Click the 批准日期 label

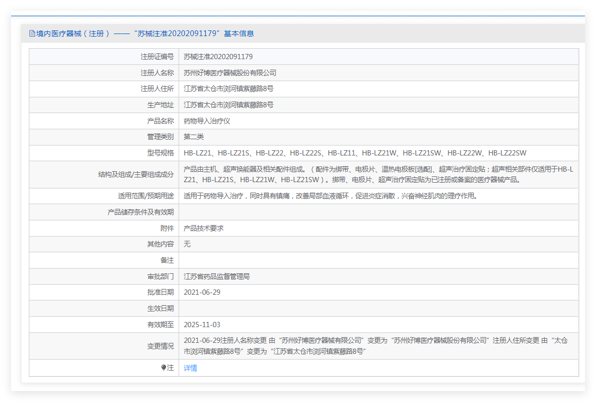click(x=160, y=292)
